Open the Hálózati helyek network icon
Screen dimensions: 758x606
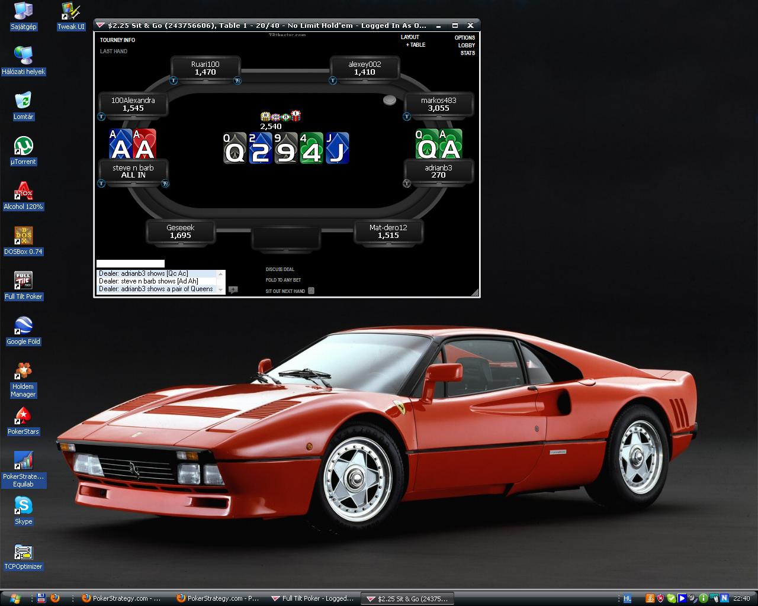(x=23, y=61)
